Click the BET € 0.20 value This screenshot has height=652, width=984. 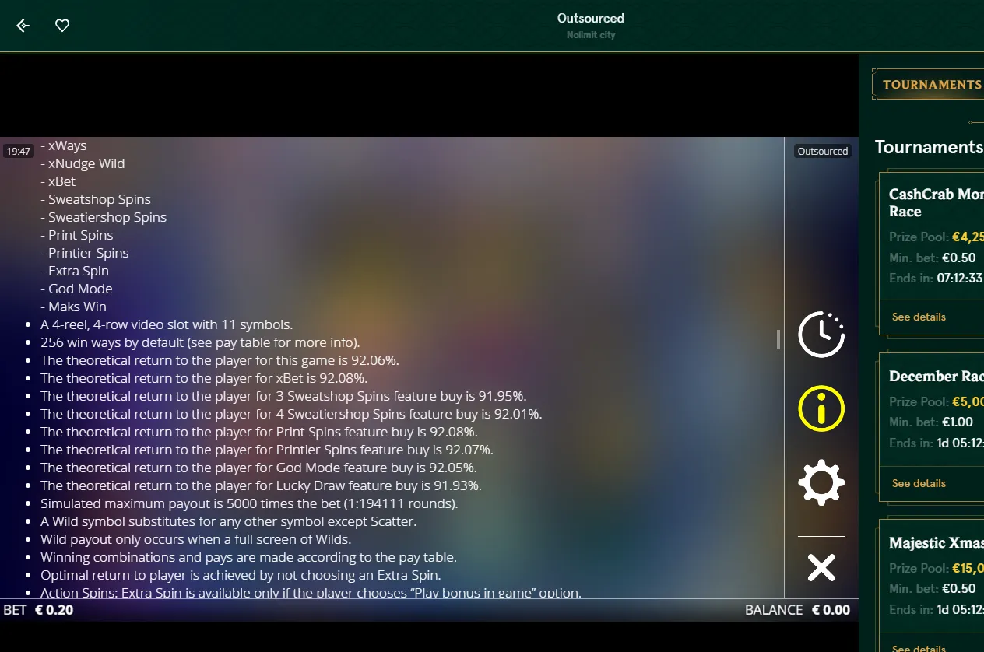[x=38, y=610]
